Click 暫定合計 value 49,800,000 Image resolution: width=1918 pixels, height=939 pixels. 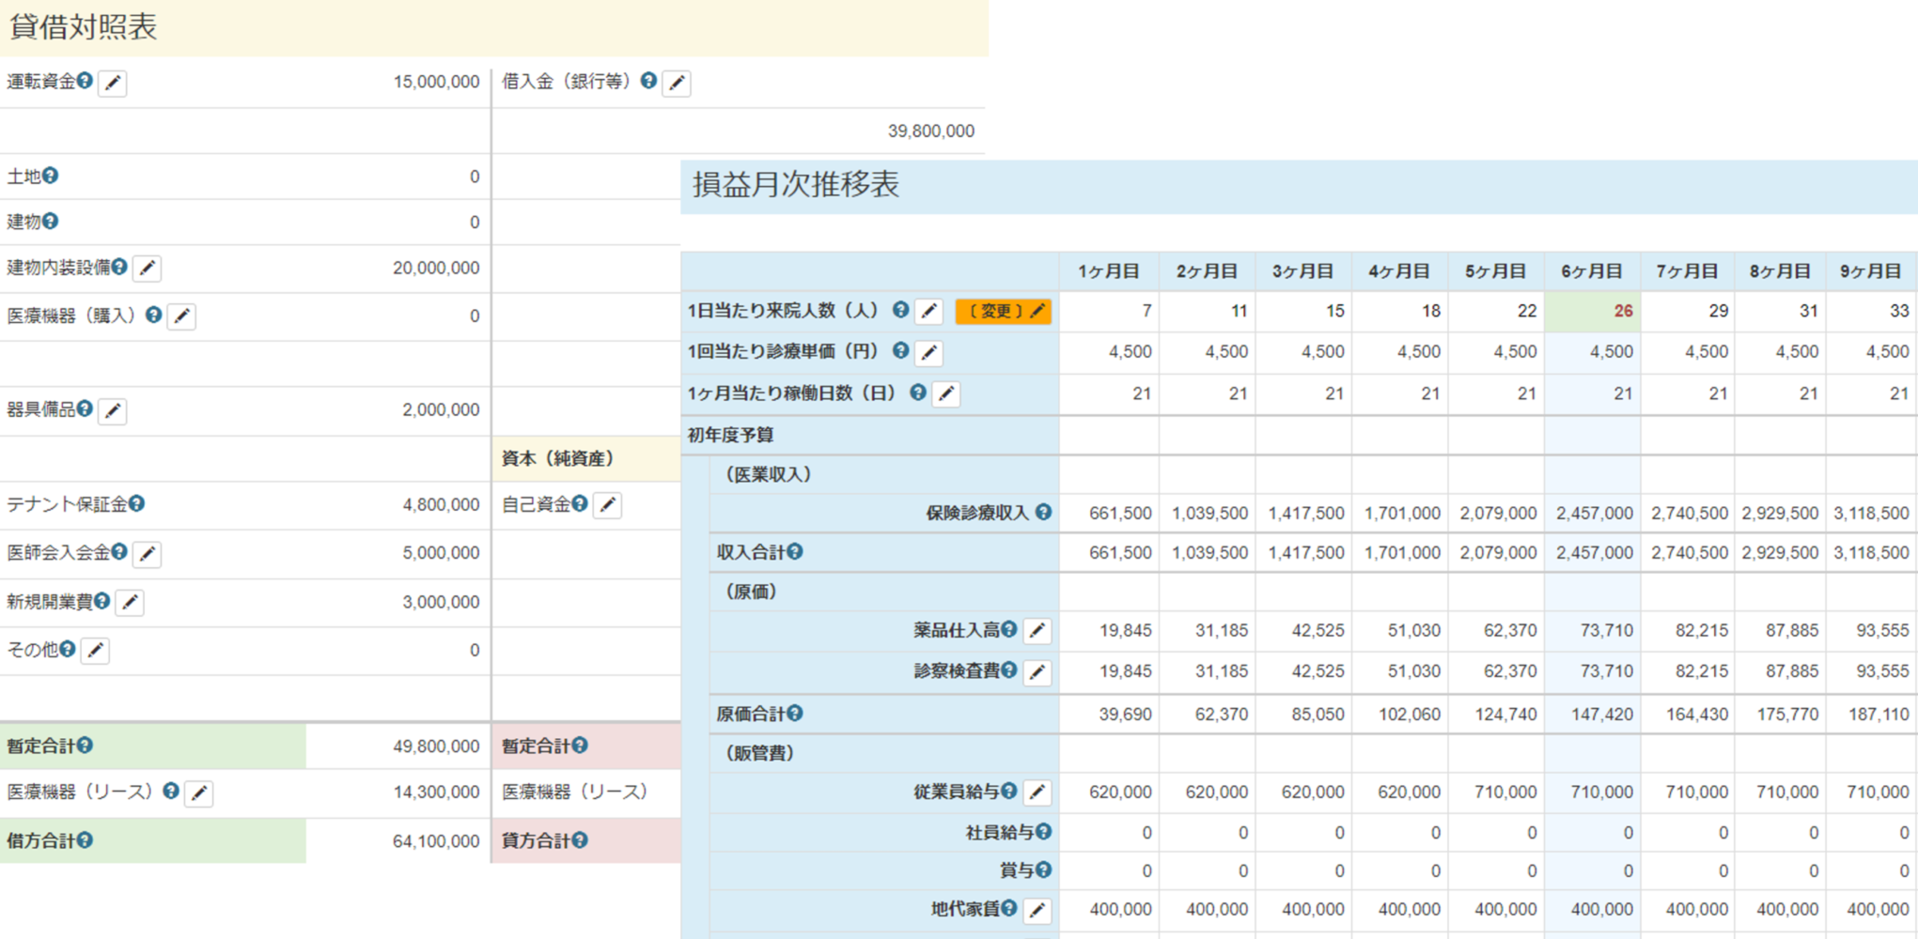point(436,747)
